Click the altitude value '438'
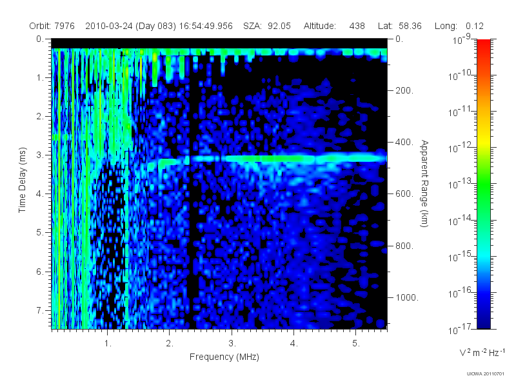 coord(357,26)
